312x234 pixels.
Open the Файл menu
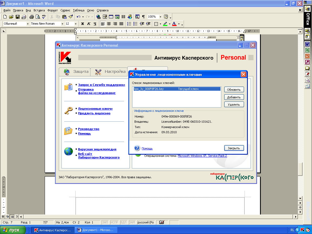(7, 10)
